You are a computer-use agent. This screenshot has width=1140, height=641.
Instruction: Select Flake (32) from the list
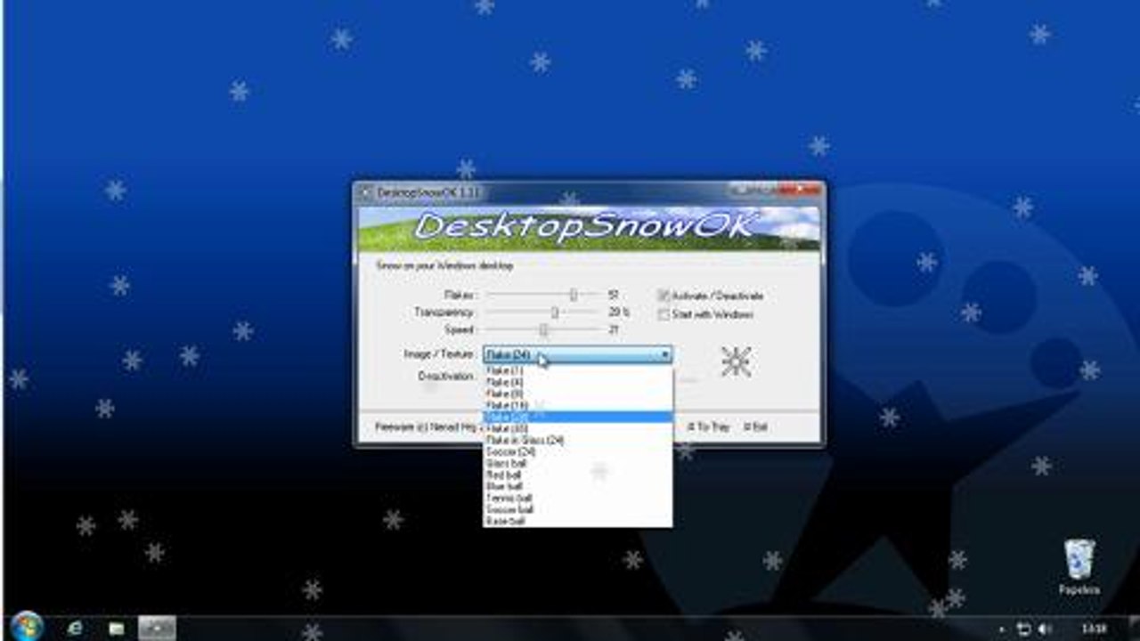(x=577, y=428)
